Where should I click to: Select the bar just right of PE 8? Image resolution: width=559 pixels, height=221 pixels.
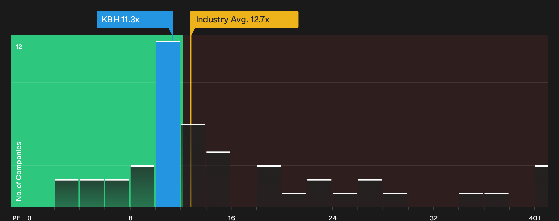coord(142,186)
